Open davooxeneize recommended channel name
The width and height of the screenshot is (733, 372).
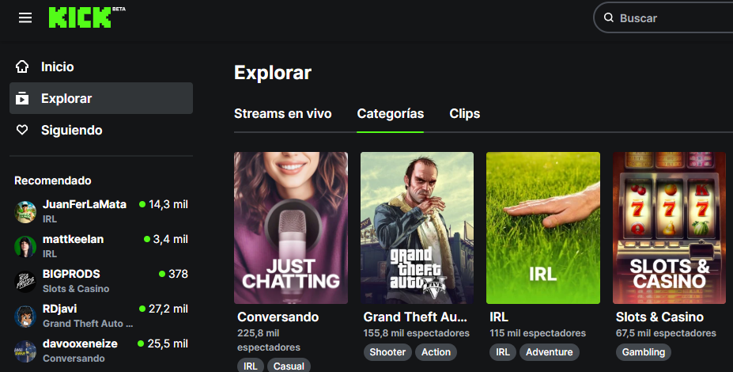(x=81, y=344)
